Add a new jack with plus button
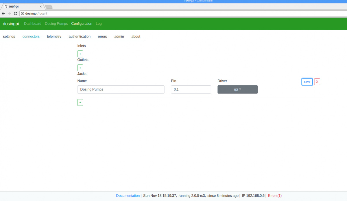The height and width of the screenshot is (201, 347). coord(80,102)
